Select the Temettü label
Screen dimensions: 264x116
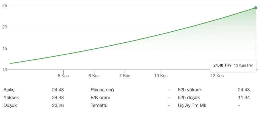pyautogui.click(x=99, y=105)
